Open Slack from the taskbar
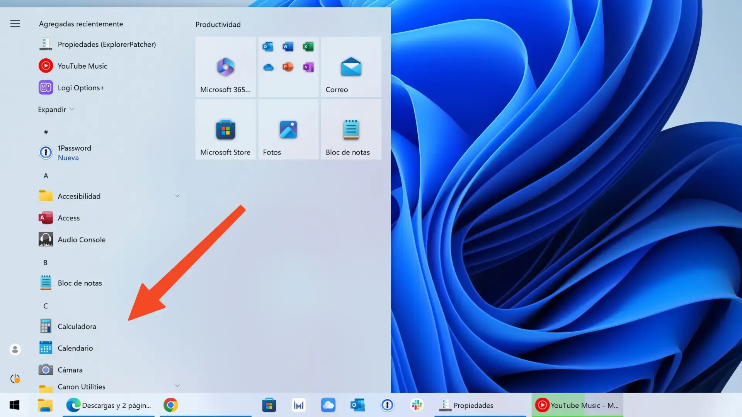The image size is (742, 417). click(417, 405)
